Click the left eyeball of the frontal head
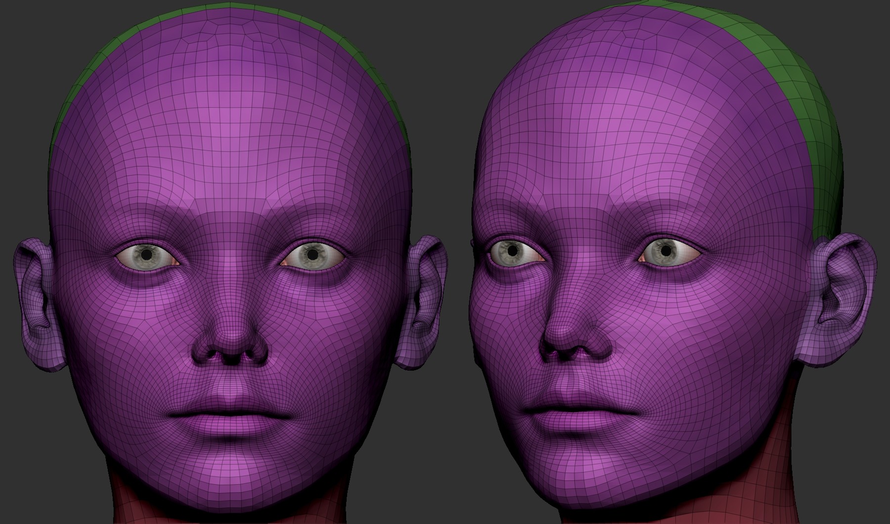Screen dimensions: 890x524 [146, 255]
